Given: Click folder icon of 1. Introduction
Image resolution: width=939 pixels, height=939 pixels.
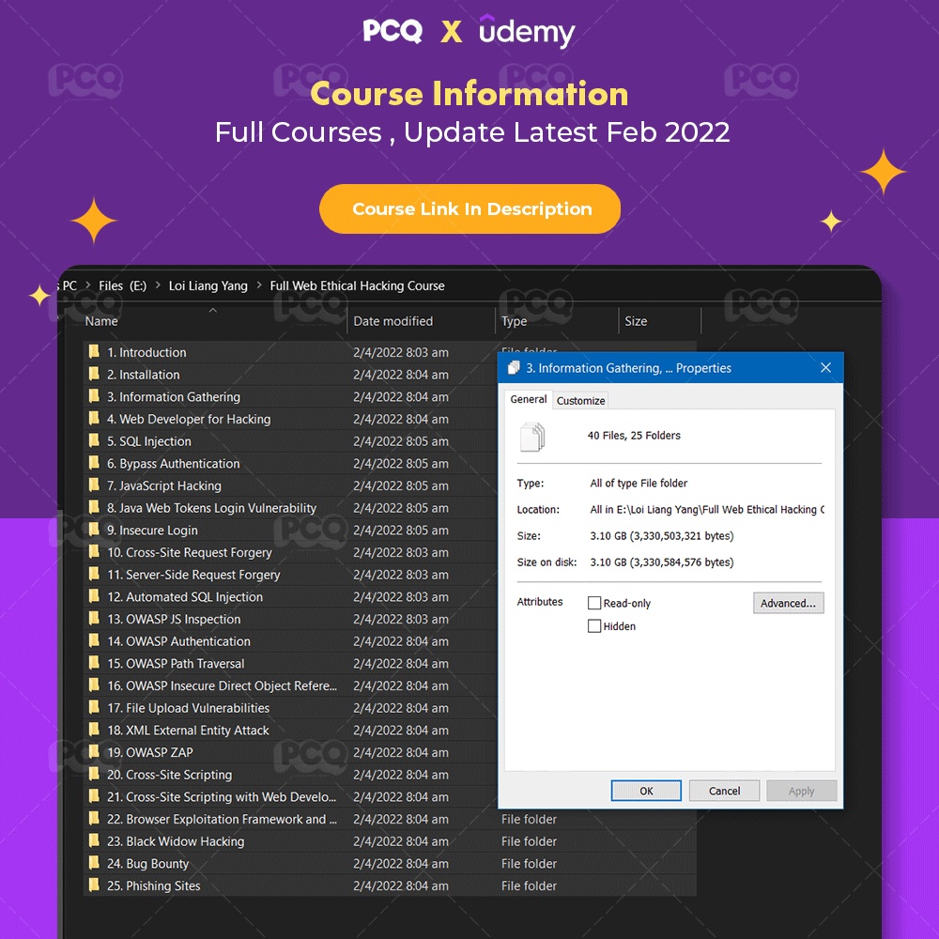Looking at the screenshot, I should pyautogui.click(x=94, y=351).
